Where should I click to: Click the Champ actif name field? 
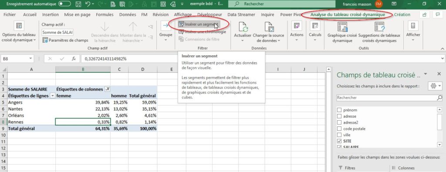click(x=57, y=32)
